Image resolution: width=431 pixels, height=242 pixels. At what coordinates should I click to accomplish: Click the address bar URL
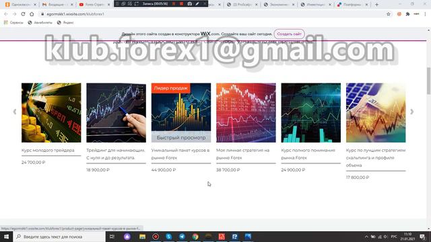tap(75, 14)
